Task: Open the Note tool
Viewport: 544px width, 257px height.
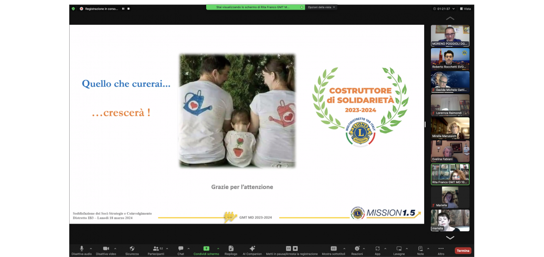Action: coord(420,250)
